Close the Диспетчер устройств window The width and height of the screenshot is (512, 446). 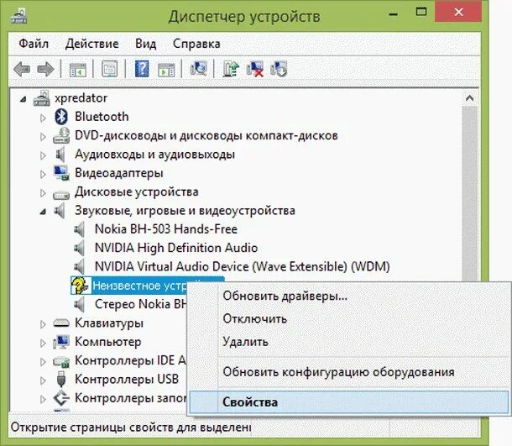coord(458,13)
